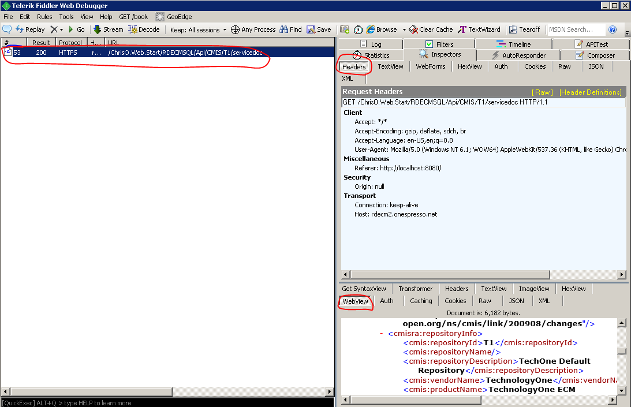The image size is (631, 407).
Task: Toggle Stream mode in toolbar
Action: (109, 29)
